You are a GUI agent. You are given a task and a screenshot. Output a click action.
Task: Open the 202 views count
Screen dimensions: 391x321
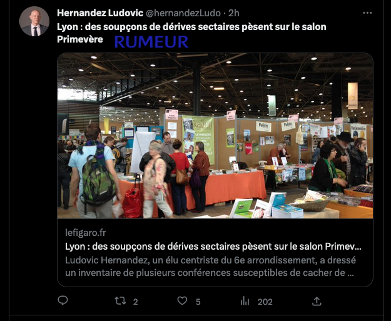click(x=265, y=302)
